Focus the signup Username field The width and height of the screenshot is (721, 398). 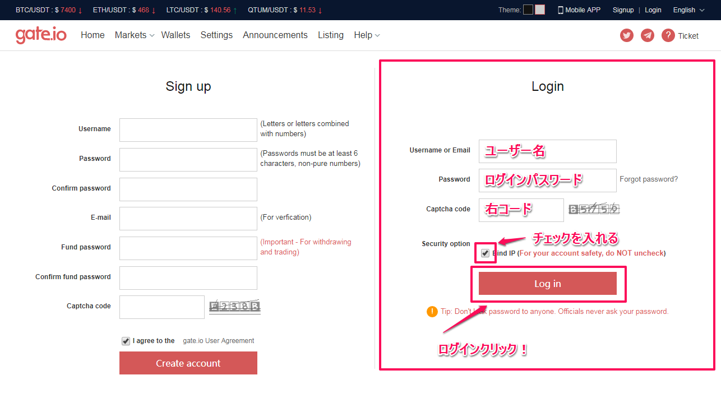[188, 130]
